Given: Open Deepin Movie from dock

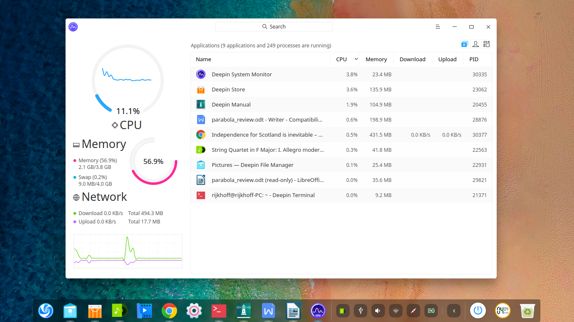Looking at the screenshot, I should click(x=145, y=311).
